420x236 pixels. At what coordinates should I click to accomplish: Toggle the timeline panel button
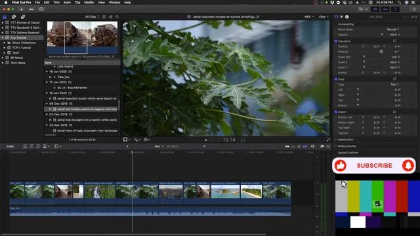[x=385, y=9]
